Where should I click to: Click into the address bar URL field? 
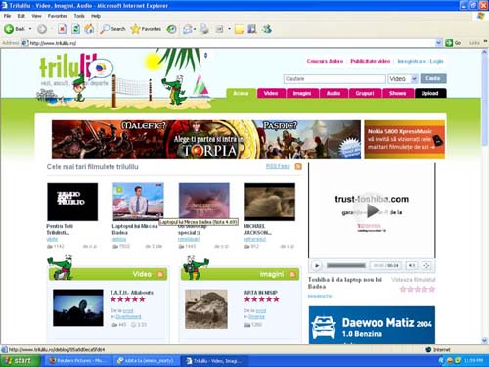[x=228, y=43]
